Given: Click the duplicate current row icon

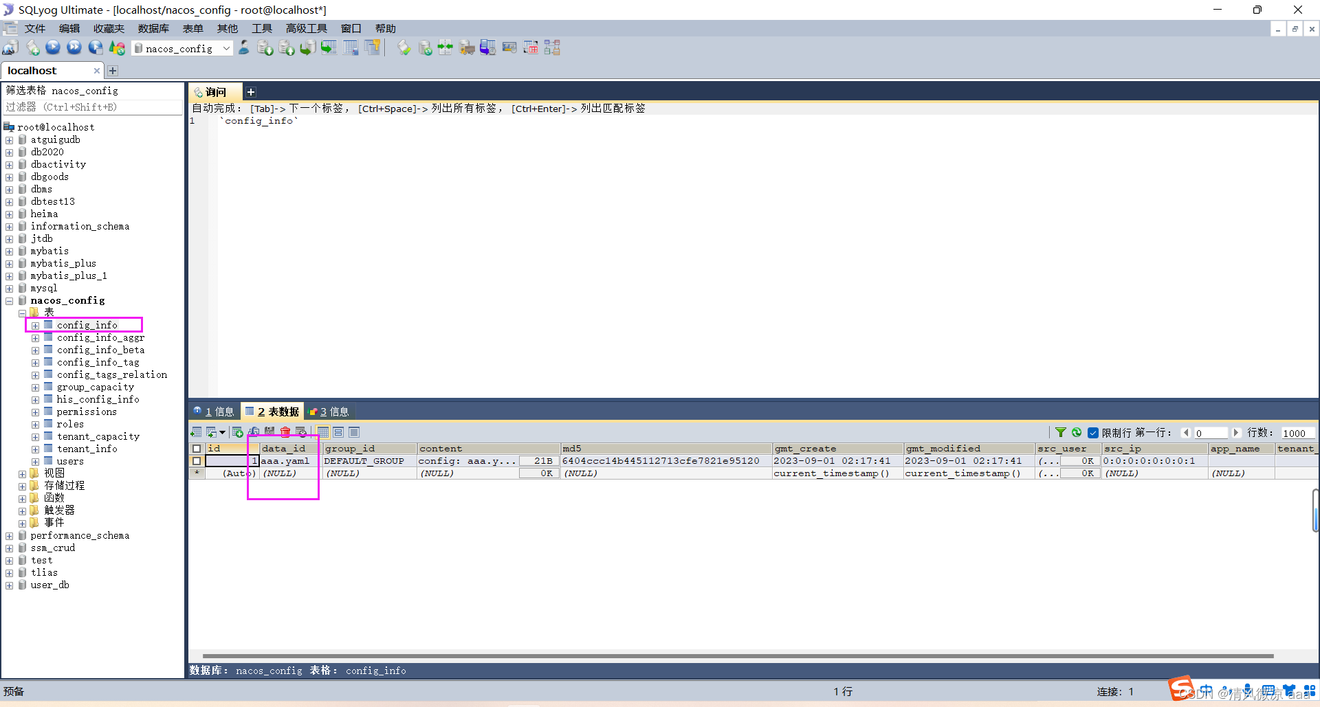Looking at the screenshot, I should 254,432.
